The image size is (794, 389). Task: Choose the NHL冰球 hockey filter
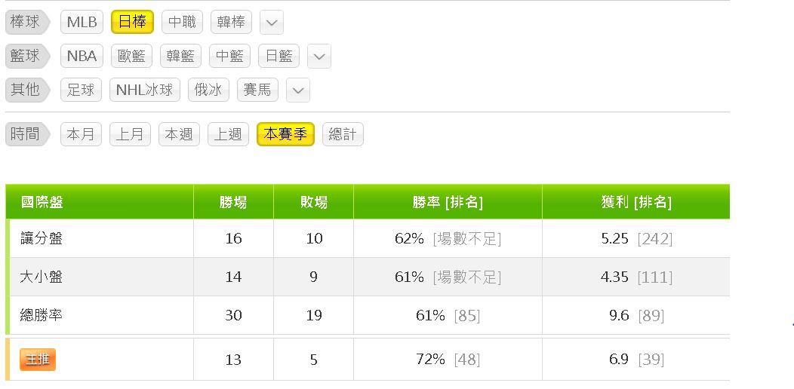pos(144,90)
